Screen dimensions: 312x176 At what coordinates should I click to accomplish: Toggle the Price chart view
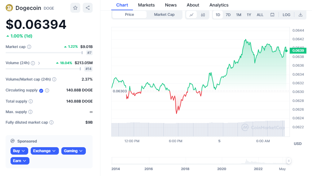point(129,15)
